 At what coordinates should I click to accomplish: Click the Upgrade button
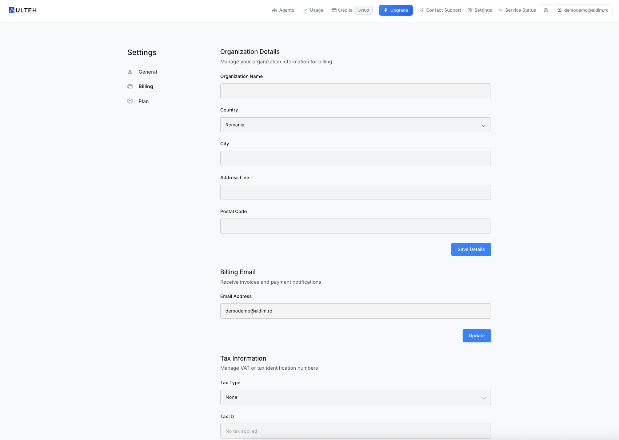pos(396,10)
